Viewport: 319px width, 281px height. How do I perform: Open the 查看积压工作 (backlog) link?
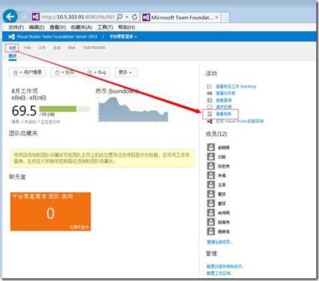236,86
